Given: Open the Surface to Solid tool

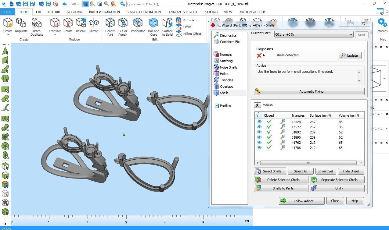Looking at the screenshot, I should (x=167, y=27).
